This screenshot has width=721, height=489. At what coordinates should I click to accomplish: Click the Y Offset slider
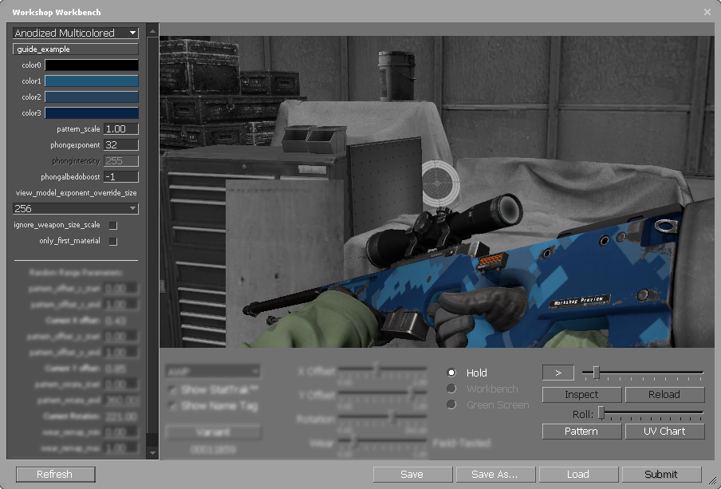point(382,393)
